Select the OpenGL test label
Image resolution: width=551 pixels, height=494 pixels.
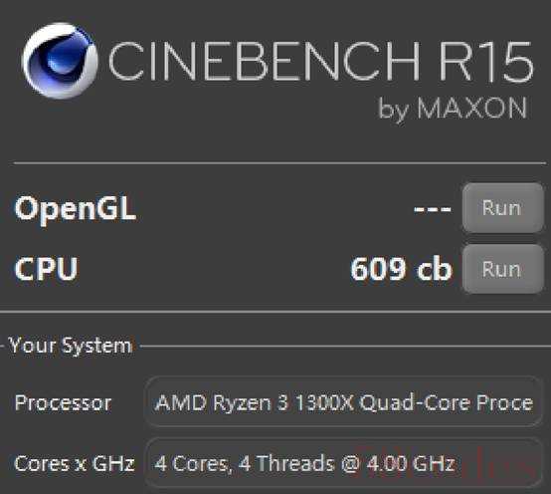coord(75,208)
